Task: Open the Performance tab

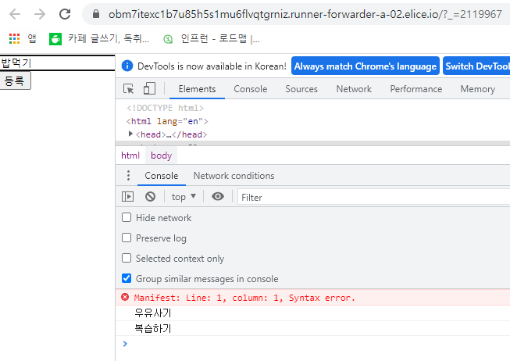Action: pyautogui.click(x=416, y=89)
